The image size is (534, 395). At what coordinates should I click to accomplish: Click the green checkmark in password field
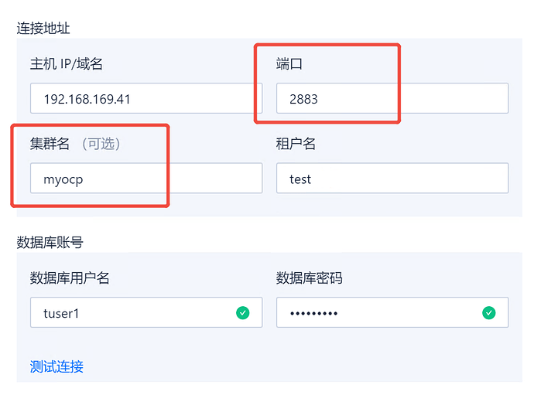(x=488, y=313)
